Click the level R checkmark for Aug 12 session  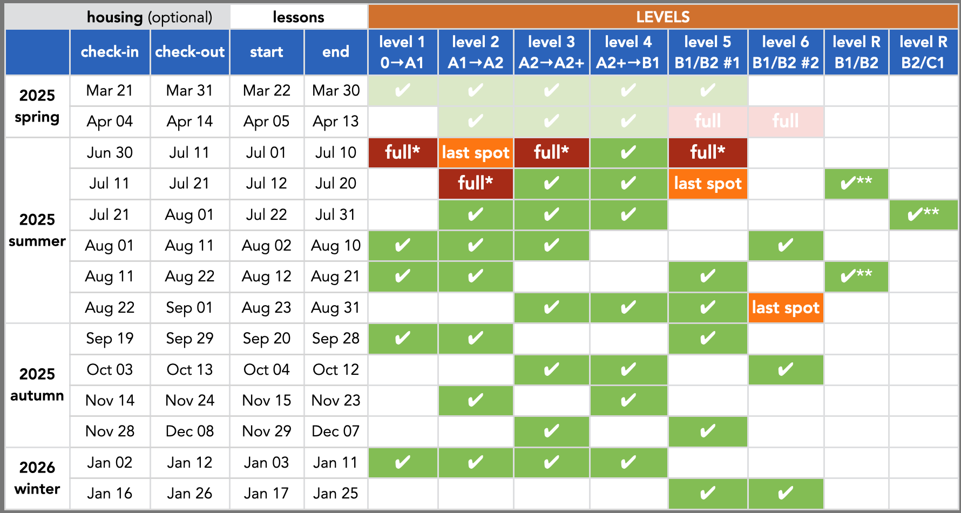[x=856, y=276]
